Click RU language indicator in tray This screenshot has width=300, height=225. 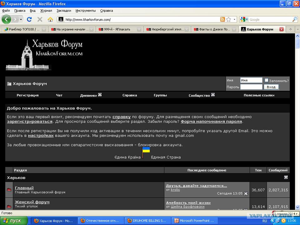(265, 221)
